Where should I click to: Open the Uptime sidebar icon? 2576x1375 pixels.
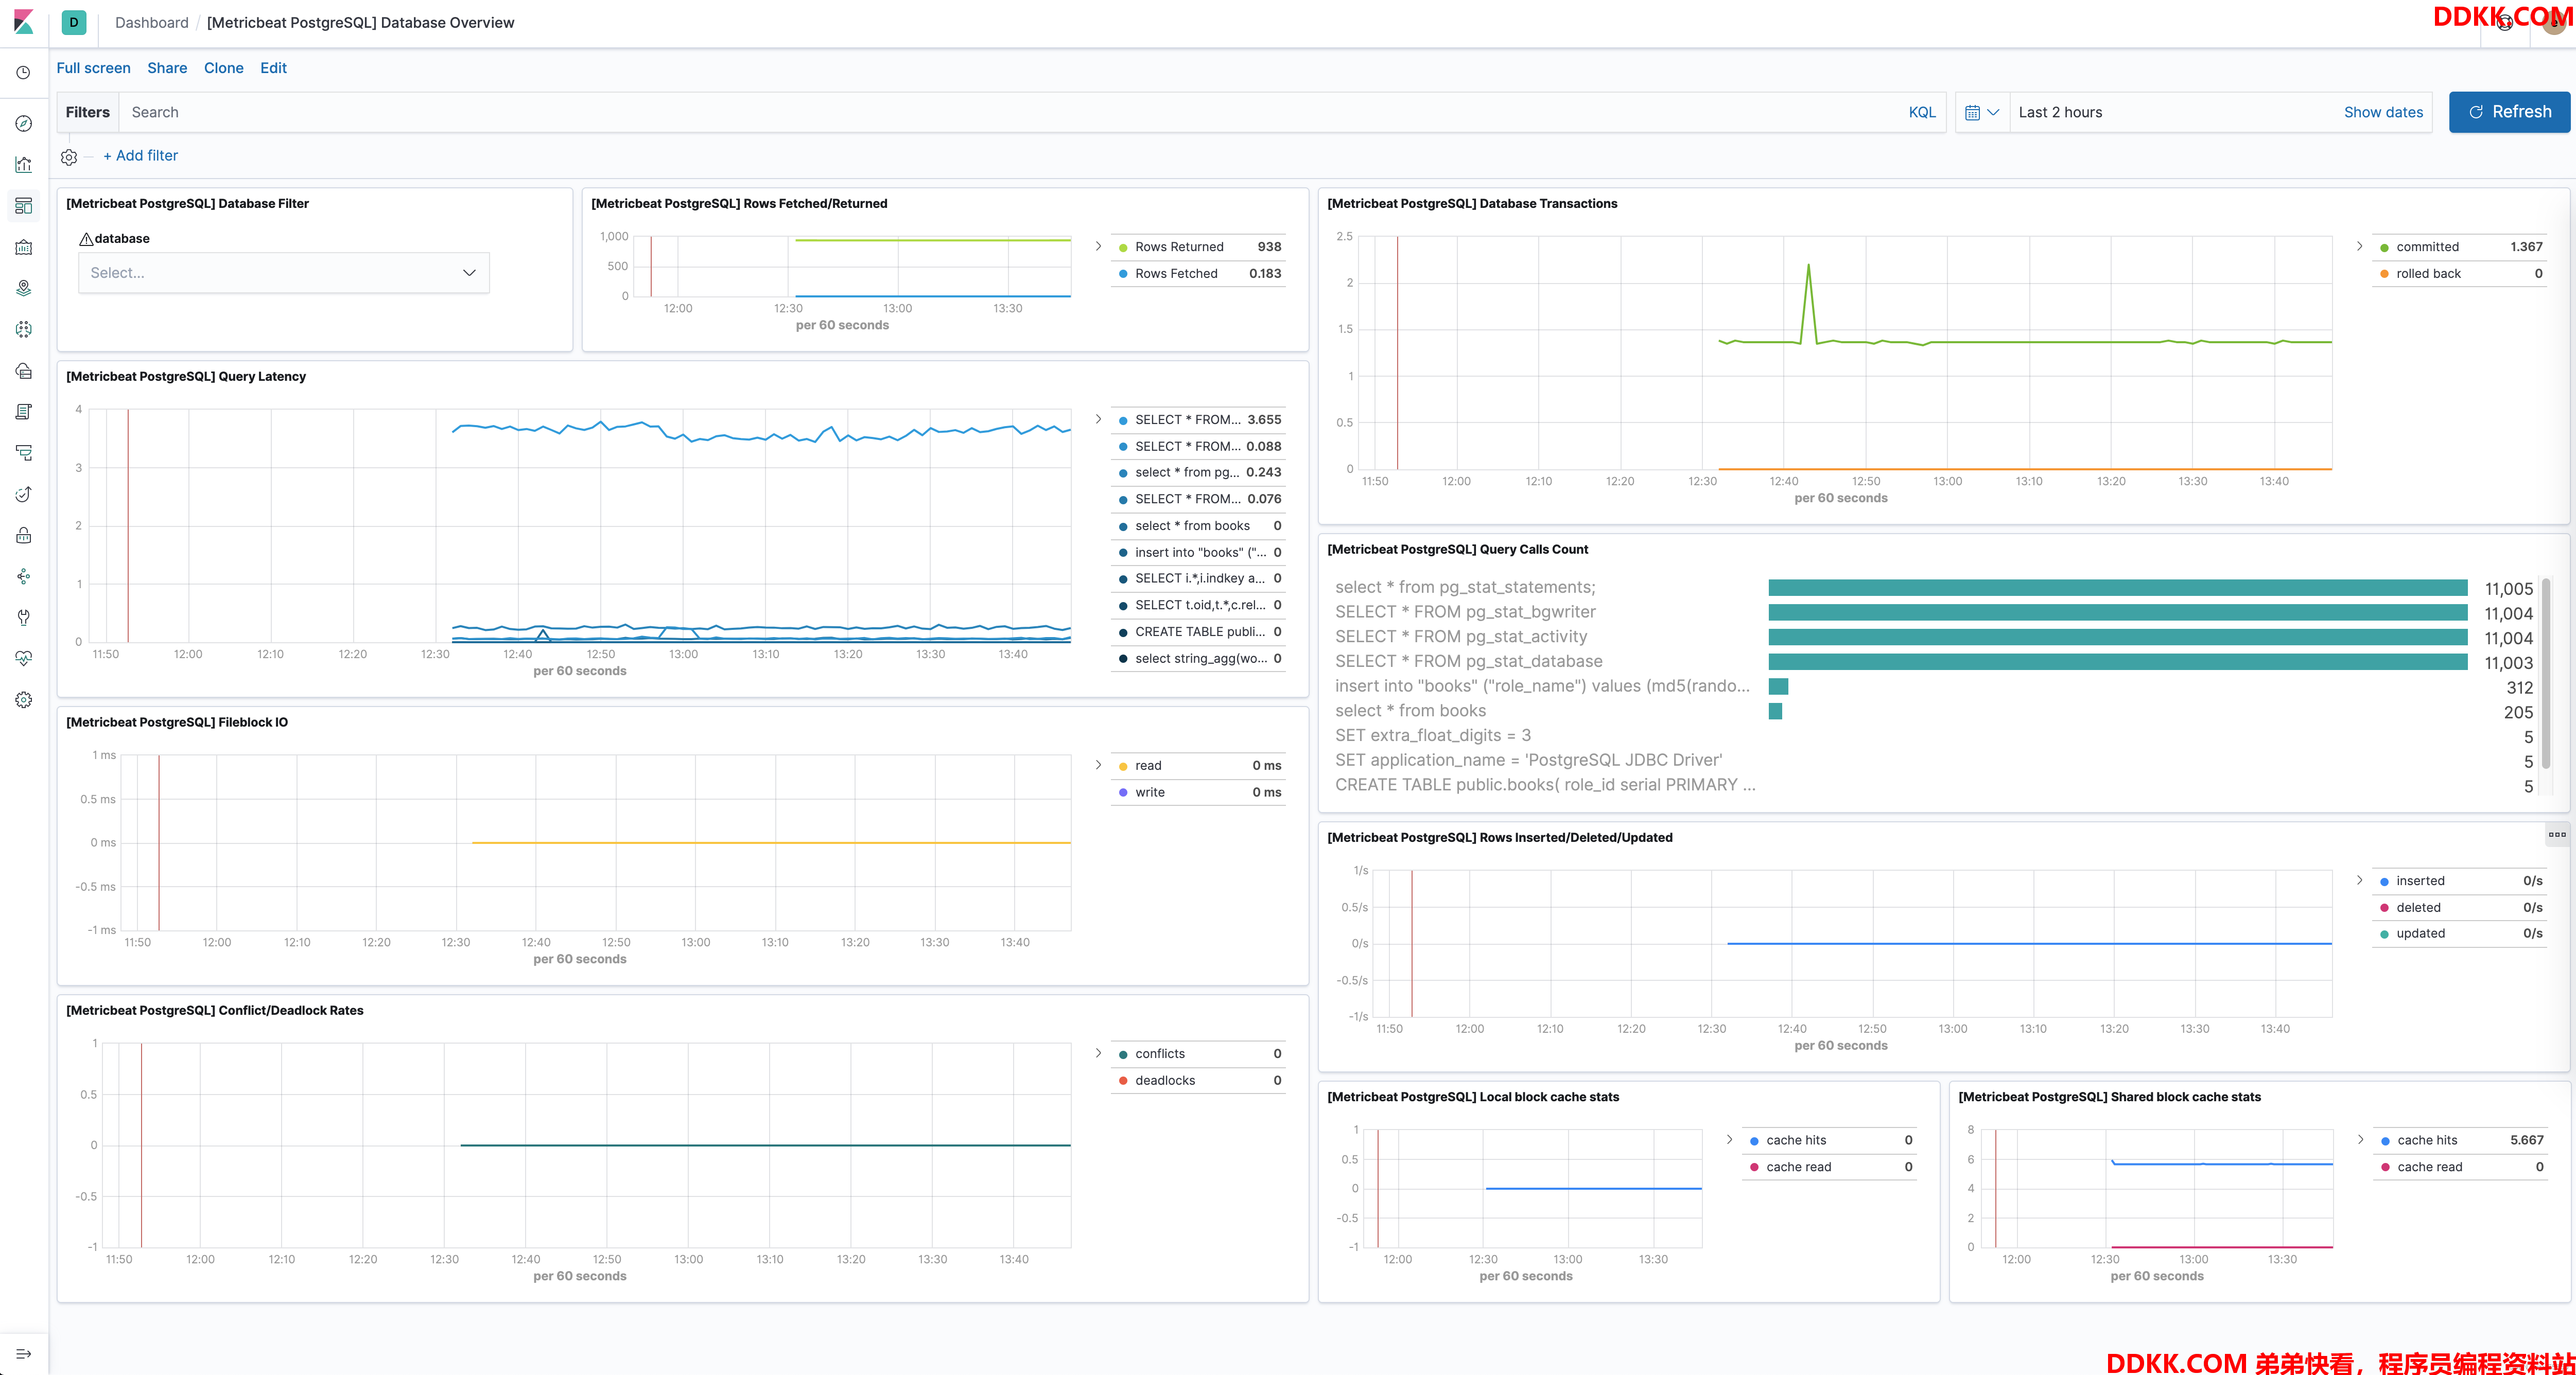23,493
